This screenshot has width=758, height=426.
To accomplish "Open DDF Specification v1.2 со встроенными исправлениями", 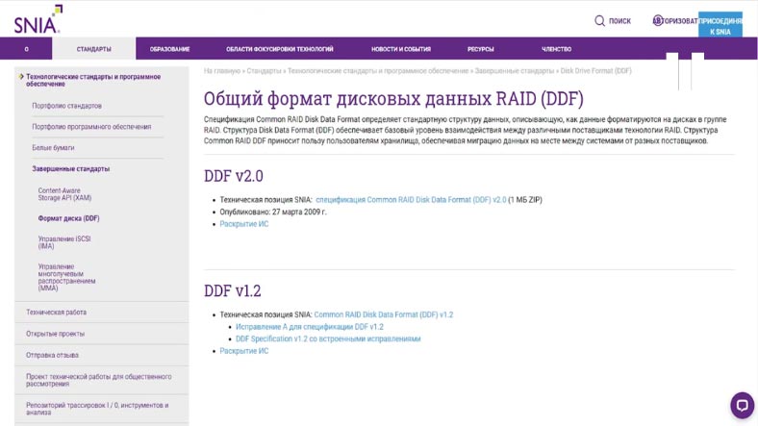I will coord(328,338).
